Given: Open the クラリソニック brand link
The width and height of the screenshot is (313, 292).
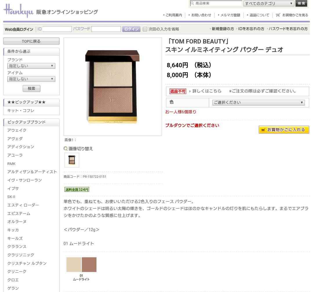Looking at the screenshot, I should tap(21, 255).
